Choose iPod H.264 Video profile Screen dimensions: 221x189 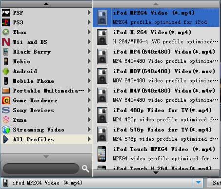[156, 37]
